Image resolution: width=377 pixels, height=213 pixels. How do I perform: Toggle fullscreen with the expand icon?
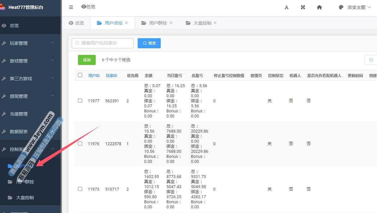(x=303, y=7)
